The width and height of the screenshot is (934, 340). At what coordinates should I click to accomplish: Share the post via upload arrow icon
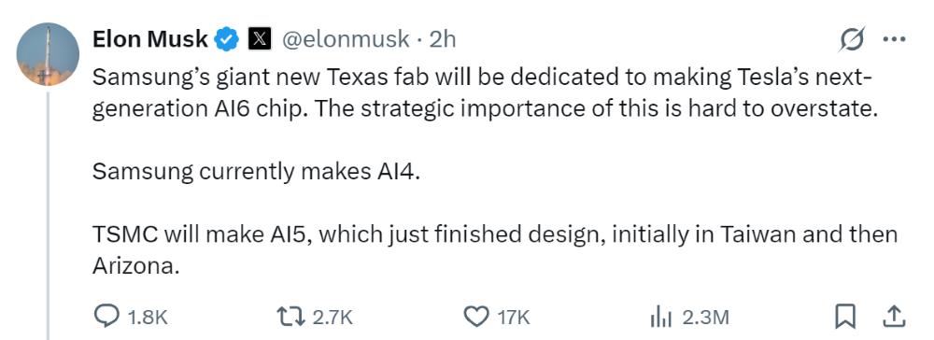click(894, 317)
